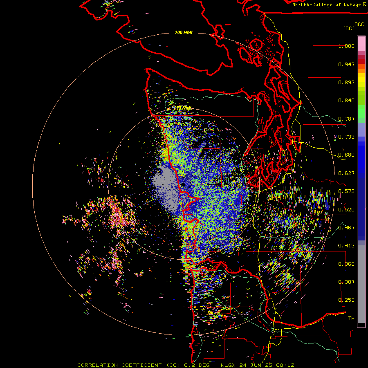The width and height of the screenshot is (368, 368).
Task: Pick the yellow swatch on the color bar
Action: 361,80
